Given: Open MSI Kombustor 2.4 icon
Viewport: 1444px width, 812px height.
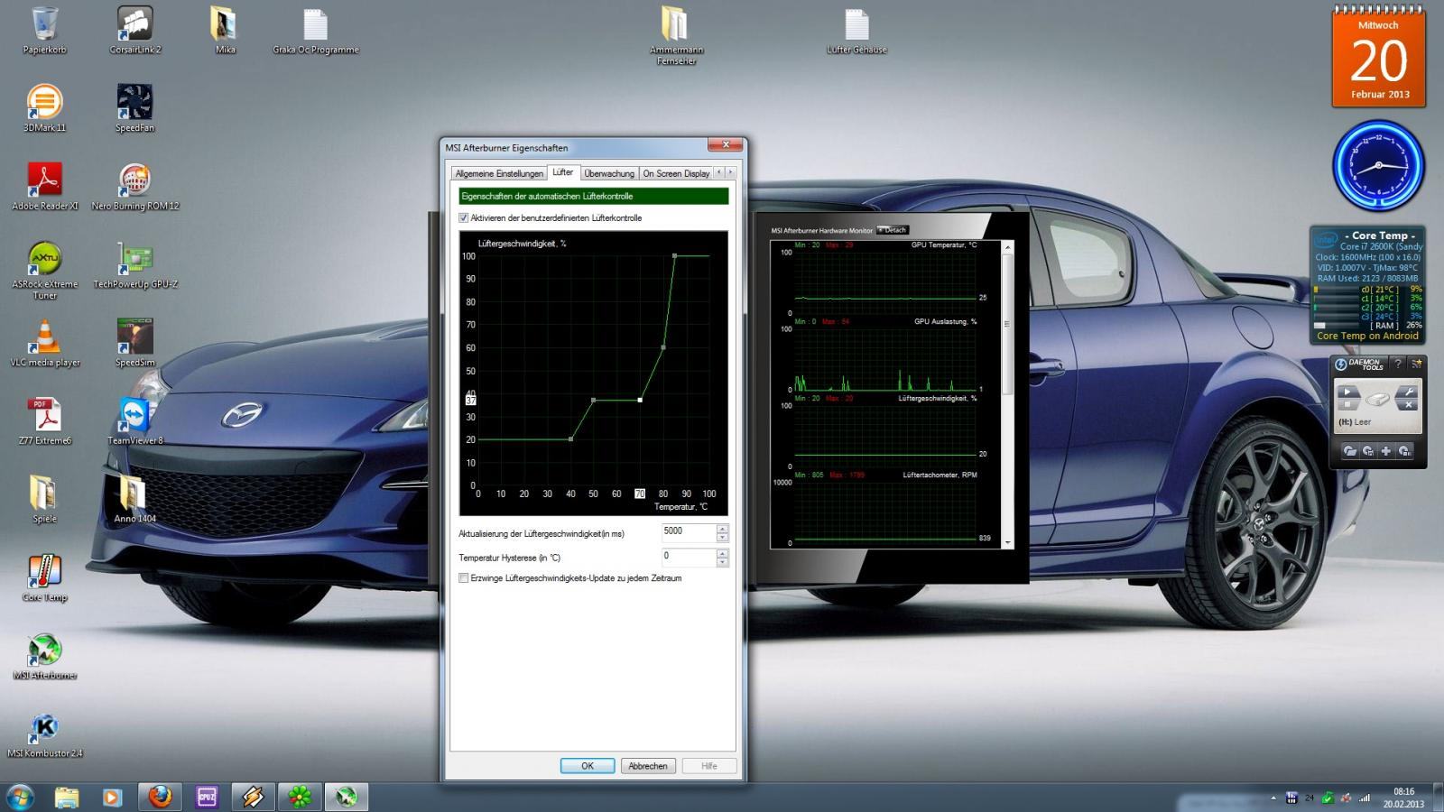Looking at the screenshot, I should point(44,728).
